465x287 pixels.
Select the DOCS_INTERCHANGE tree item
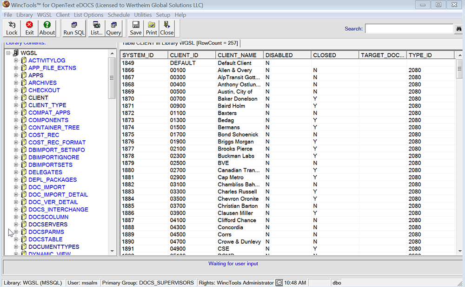coord(58,210)
